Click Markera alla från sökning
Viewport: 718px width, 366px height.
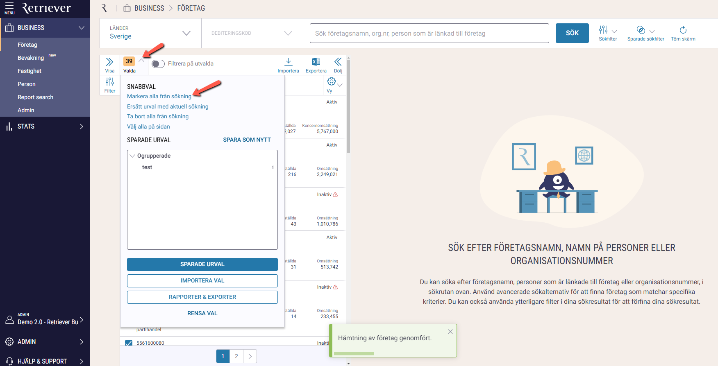(159, 96)
